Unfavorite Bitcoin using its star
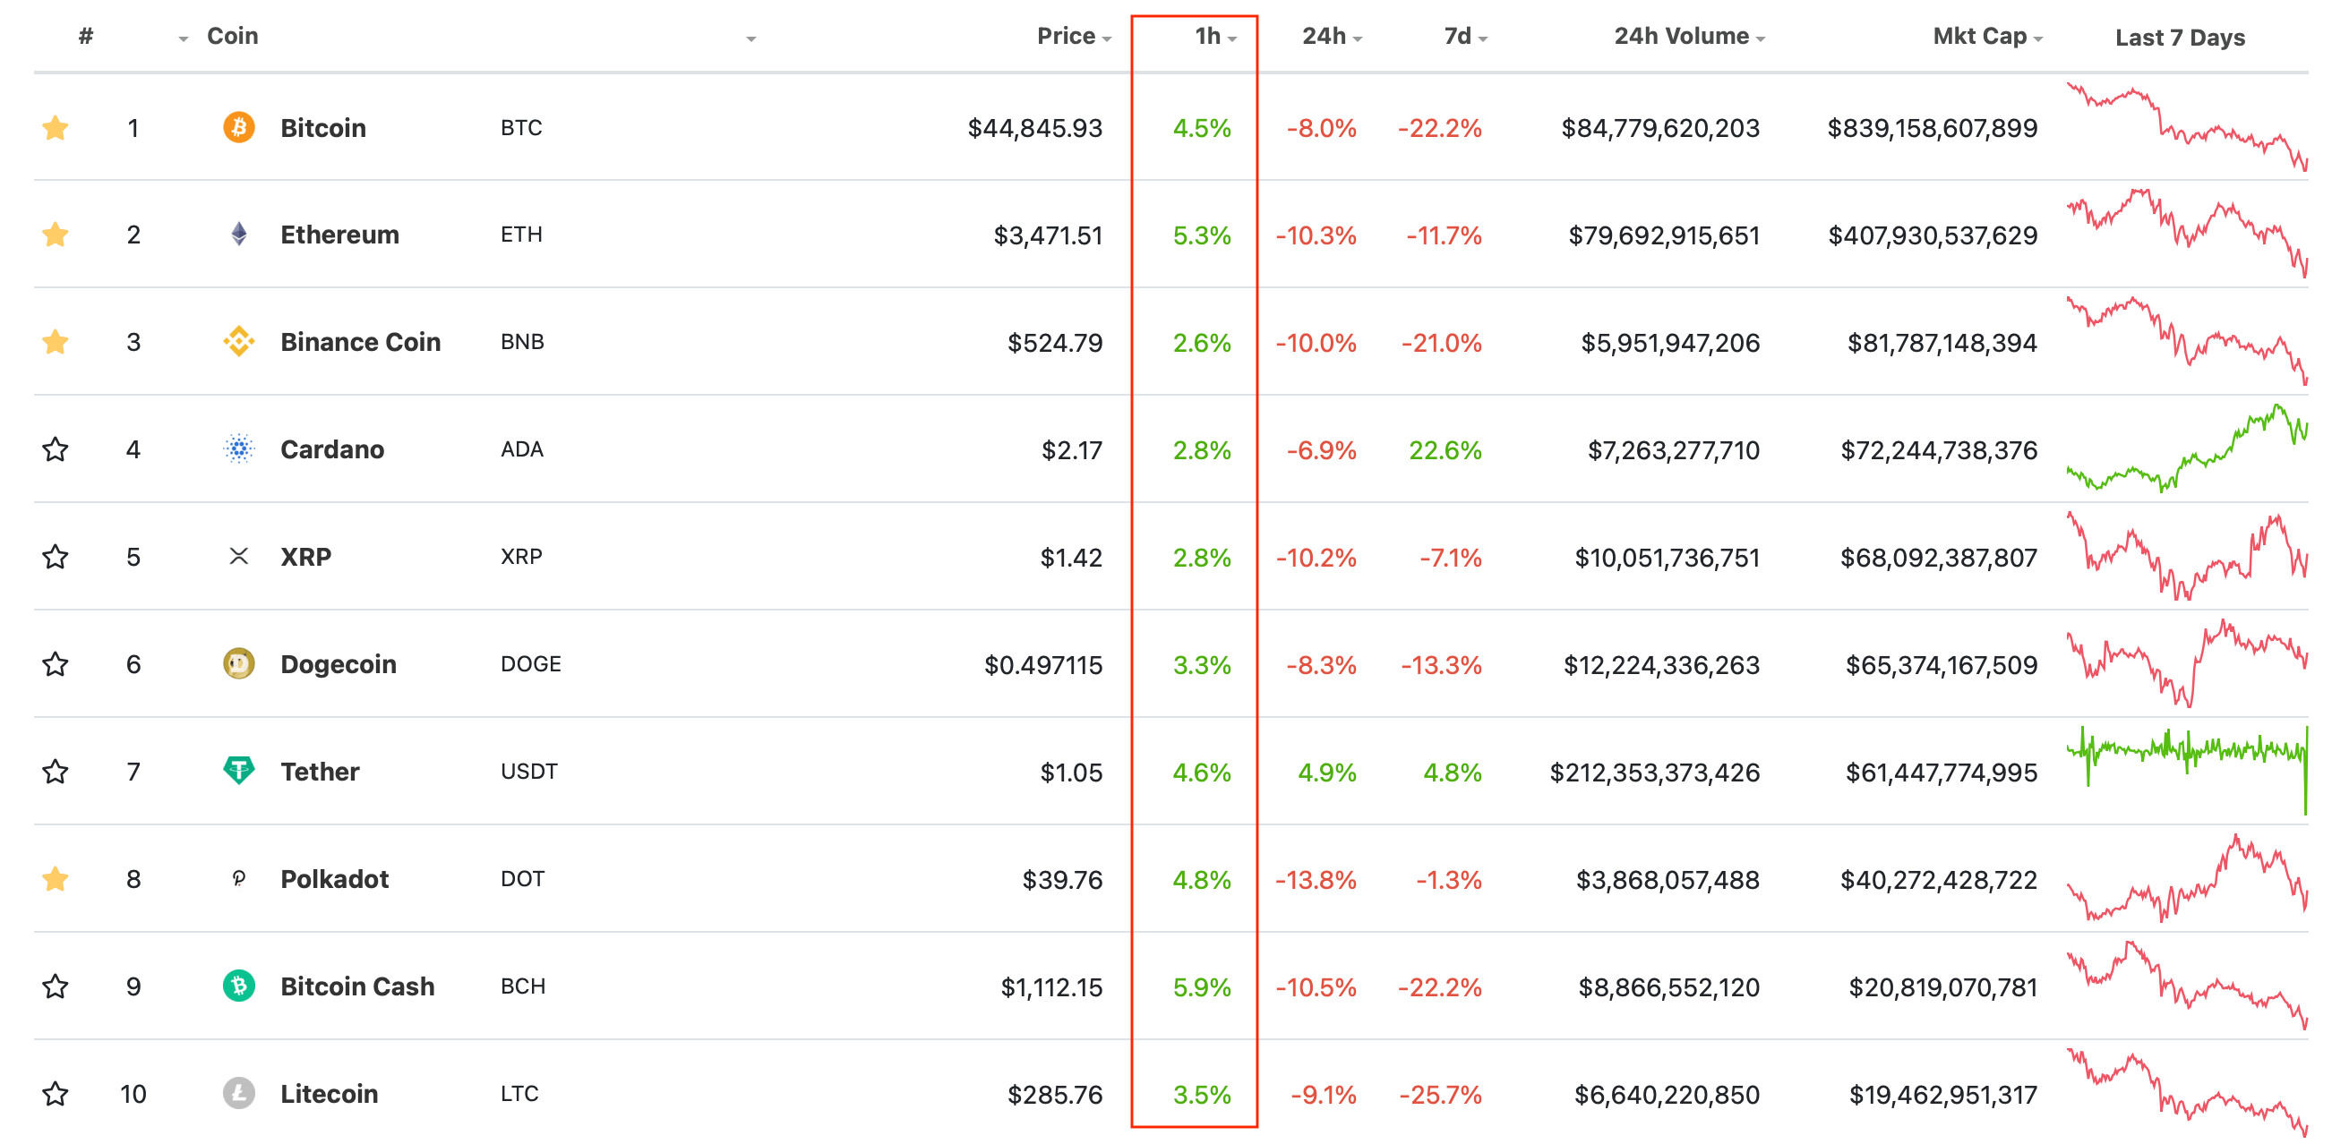This screenshot has width=2332, height=1144. (x=56, y=128)
